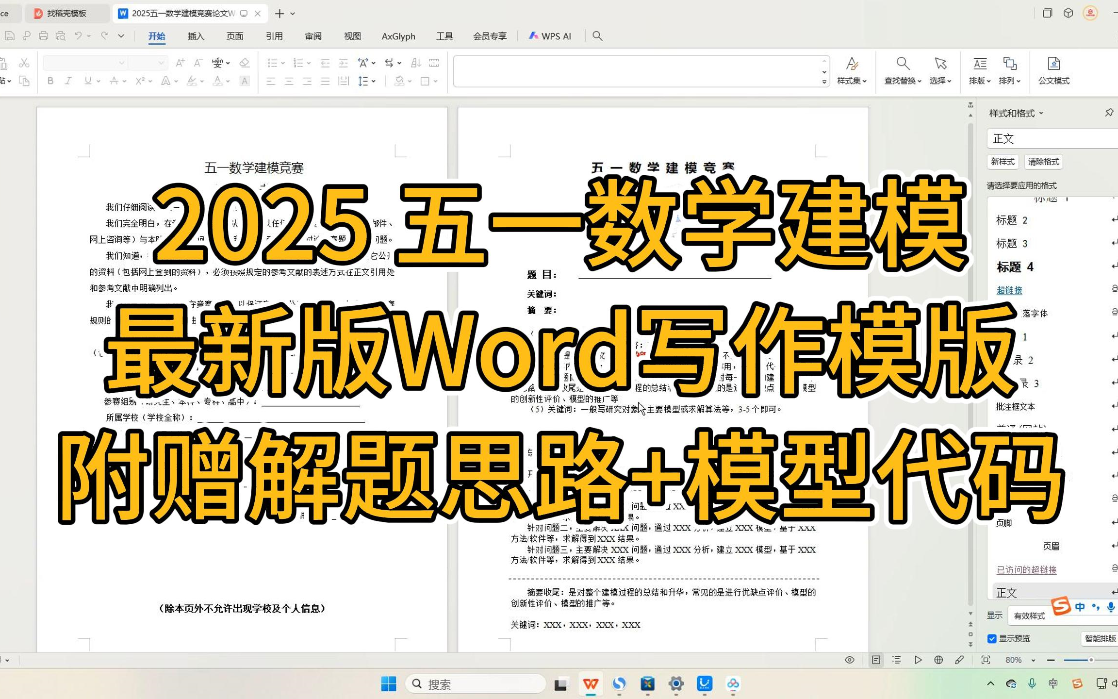Click the 新样式 new style button
Viewport: 1118px width, 699px height.
click(x=1003, y=162)
